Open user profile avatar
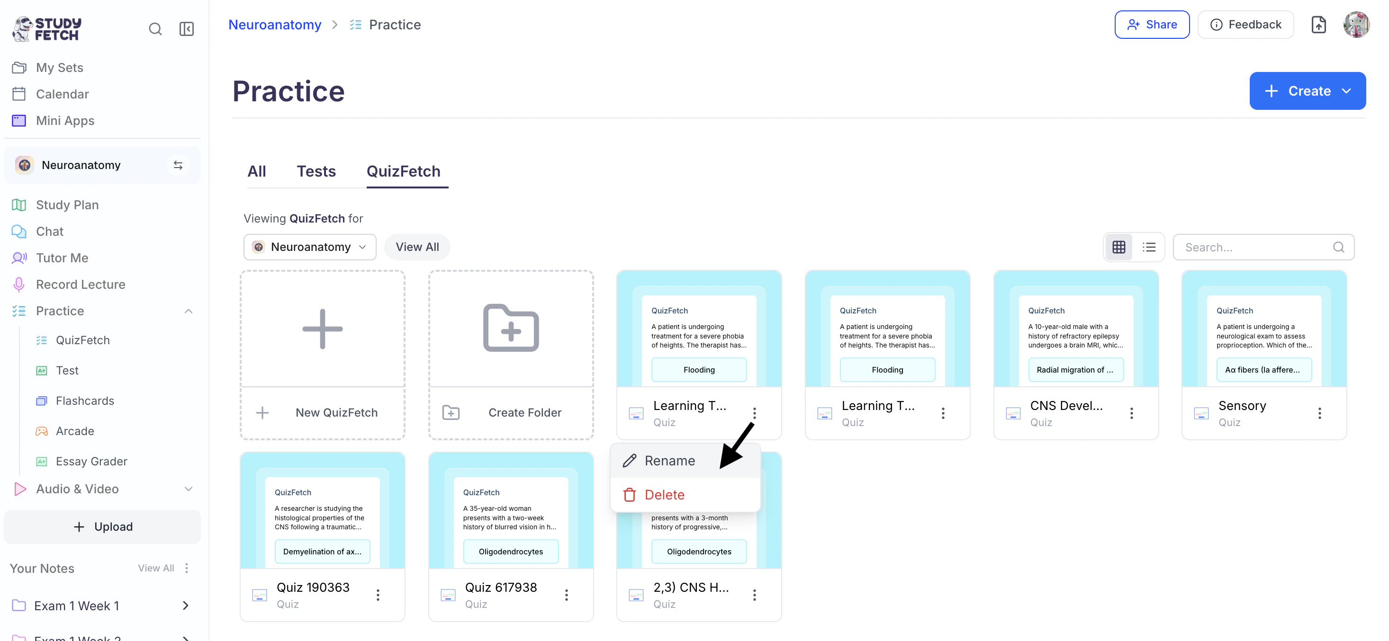The height and width of the screenshot is (641, 1389). point(1356,24)
